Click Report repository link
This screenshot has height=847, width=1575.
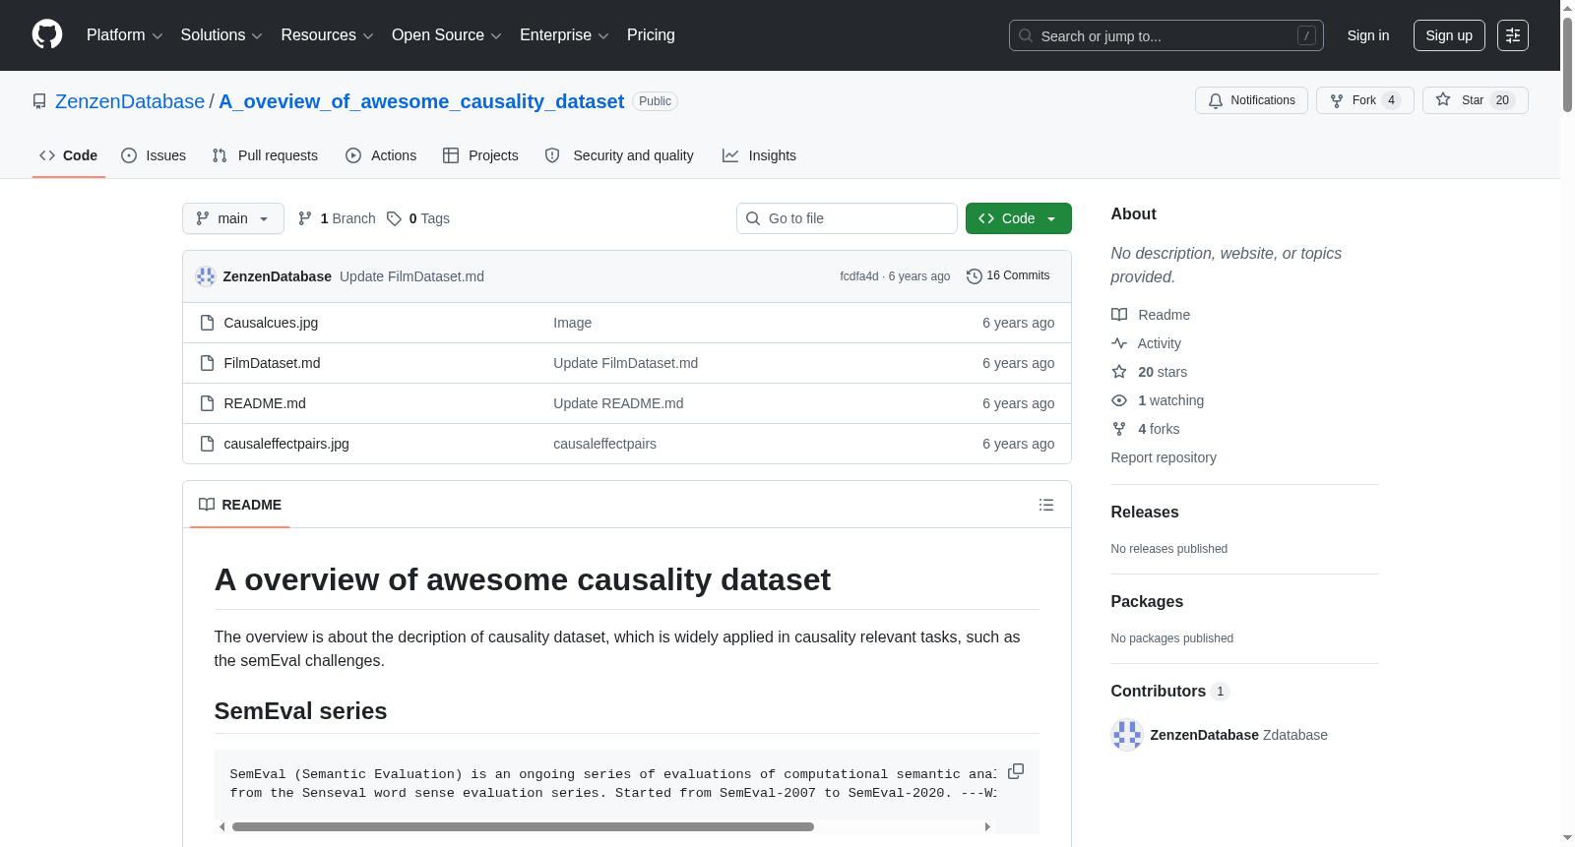[1164, 457]
